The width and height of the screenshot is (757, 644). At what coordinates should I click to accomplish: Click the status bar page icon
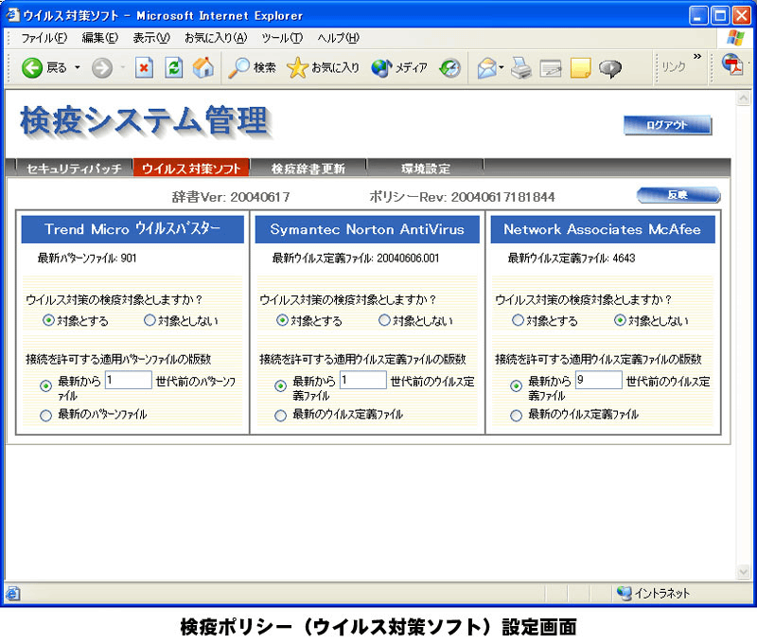12,593
